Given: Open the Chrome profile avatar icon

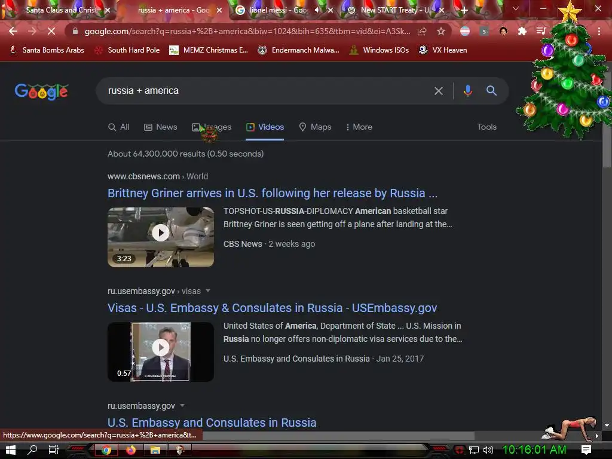Looking at the screenshot, I should click(x=503, y=31).
